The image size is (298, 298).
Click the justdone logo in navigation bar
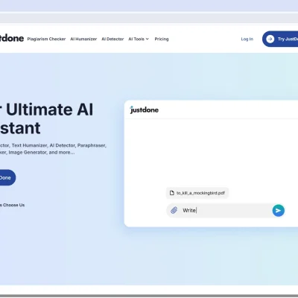(12, 39)
